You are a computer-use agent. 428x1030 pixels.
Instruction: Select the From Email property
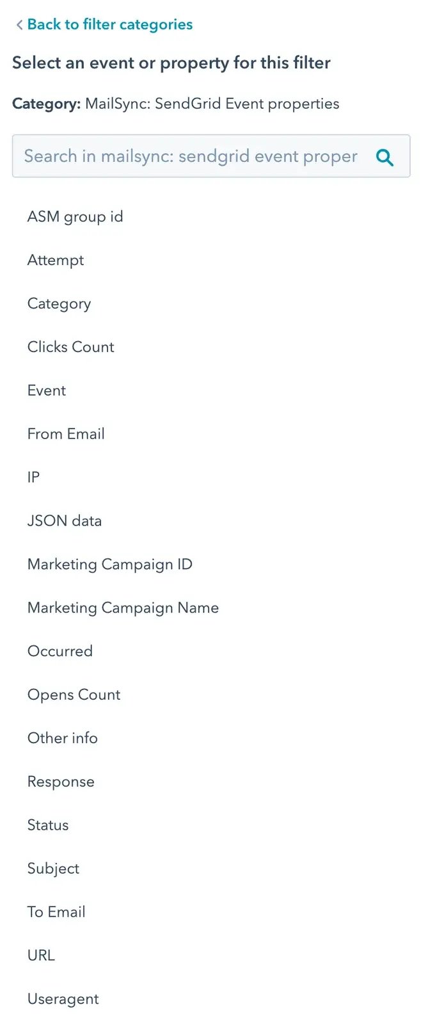pyautogui.click(x=66, y=434)
